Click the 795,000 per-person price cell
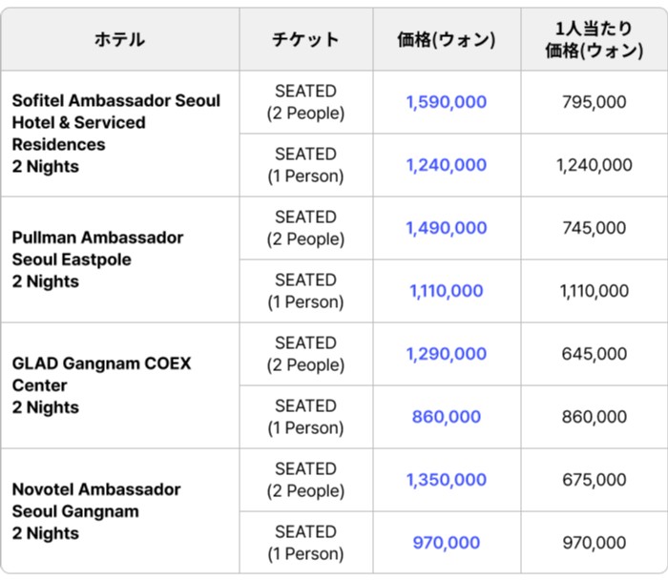The image size is (668, 581). (594, 102)
